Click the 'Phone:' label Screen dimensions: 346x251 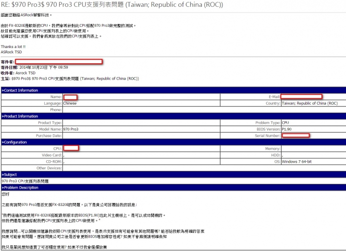coord(56,110)
